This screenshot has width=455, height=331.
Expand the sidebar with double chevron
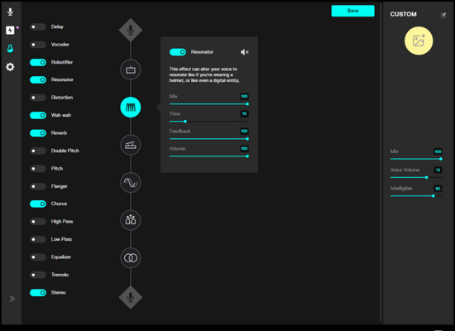pyautogui.click(x=12, y=299)
